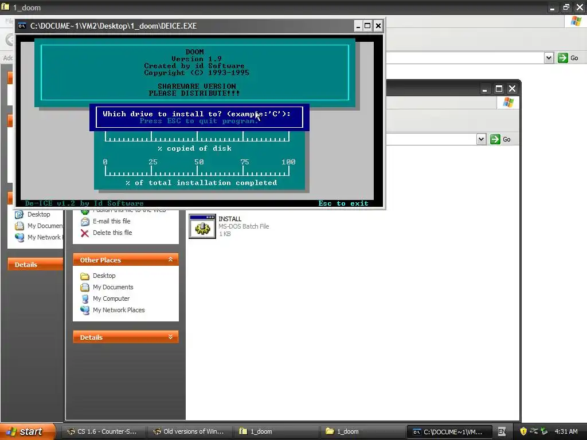Click Delete this file link
The width and height of the screenshot is (587, 440).
point(112,233)
